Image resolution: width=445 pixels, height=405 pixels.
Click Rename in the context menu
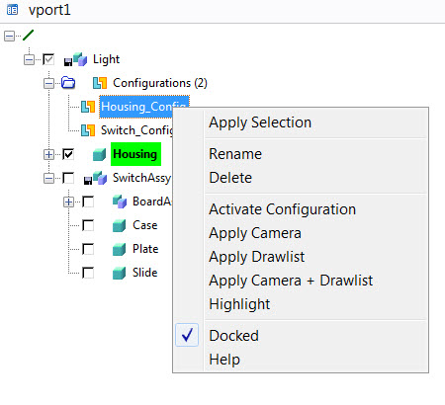tap(235, 154)
